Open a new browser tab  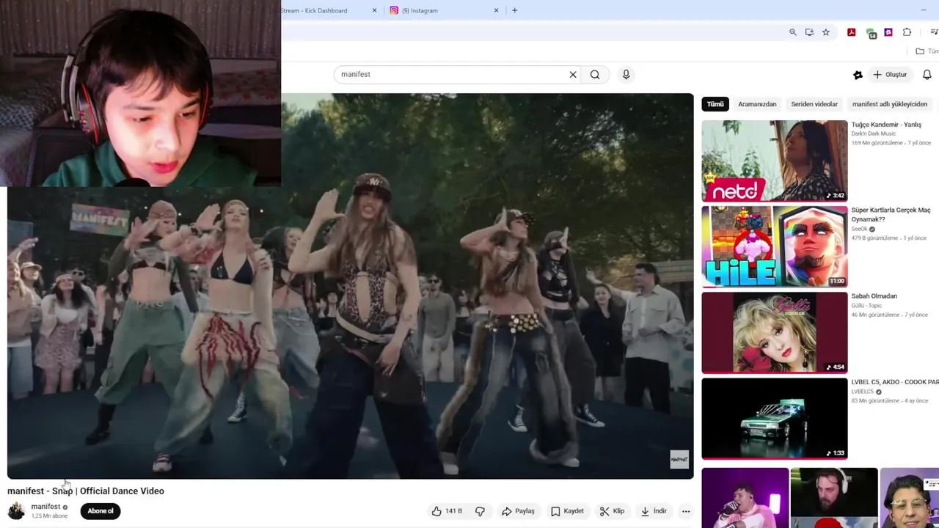tap(514, 10)
